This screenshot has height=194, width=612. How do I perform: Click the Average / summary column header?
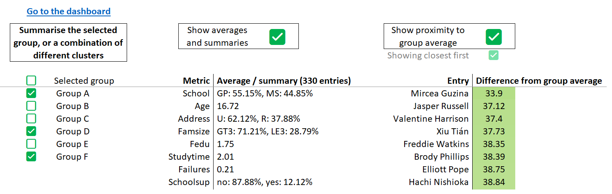[284, 81]
